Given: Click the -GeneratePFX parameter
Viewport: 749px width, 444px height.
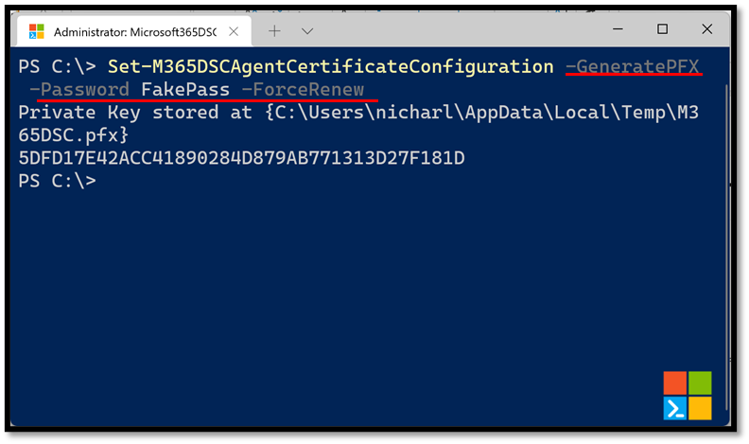Looking at the screenshot, I should [633, 66].
